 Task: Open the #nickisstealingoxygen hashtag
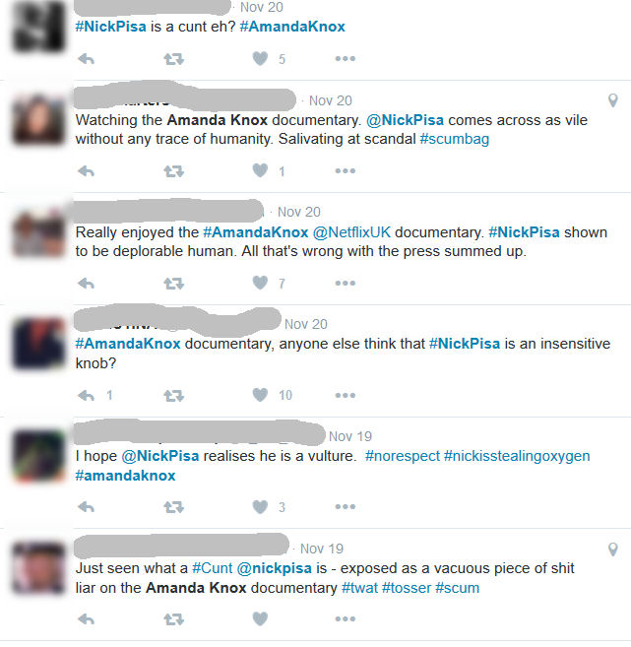tap(517, 456)
